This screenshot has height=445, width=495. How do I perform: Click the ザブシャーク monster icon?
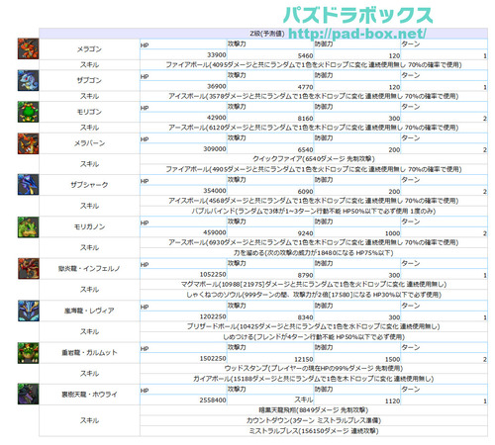point(28,185)
